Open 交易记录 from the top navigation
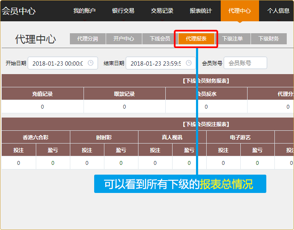Viewport: 294px width, 230px height. 162,11
